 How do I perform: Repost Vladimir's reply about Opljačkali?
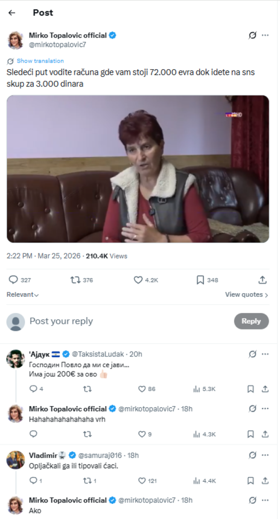click(x=87, y=481)
